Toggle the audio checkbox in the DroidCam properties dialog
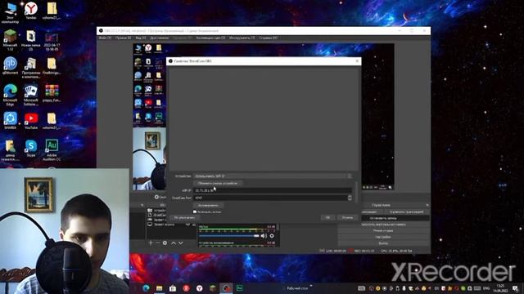The height and width of the screenshot is (294, 524). click(x=195, y=212)
